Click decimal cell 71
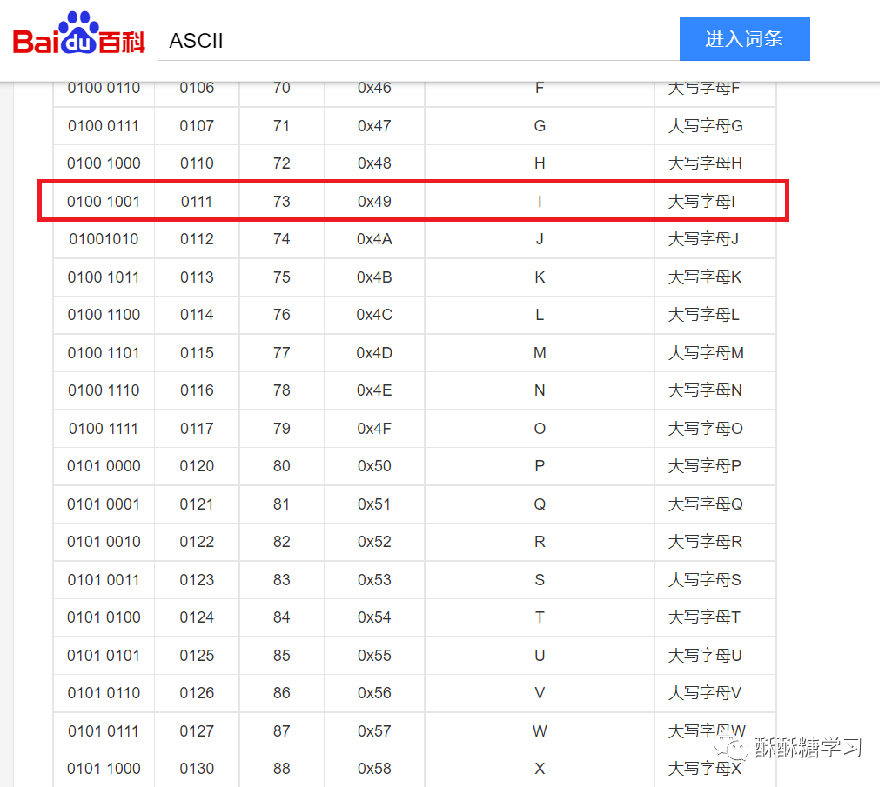The height and width of the screenshot is (787, 892). click(x=282, y=126)
